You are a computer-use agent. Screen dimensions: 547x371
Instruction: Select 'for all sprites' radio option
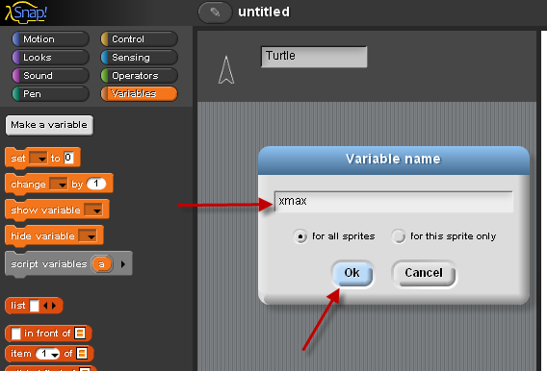tap(300, 236)
